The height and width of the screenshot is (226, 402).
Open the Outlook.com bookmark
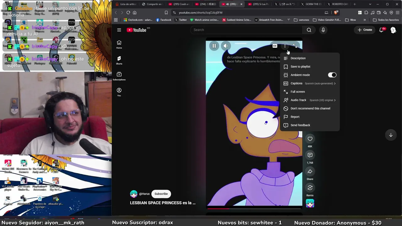(x=138, y=20)
